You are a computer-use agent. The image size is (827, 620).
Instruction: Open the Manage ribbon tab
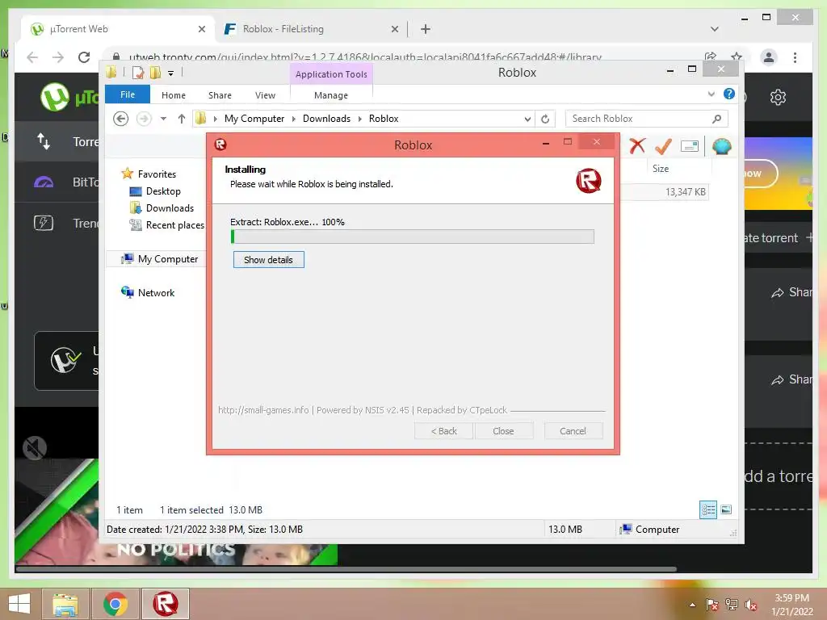point(331,95)
